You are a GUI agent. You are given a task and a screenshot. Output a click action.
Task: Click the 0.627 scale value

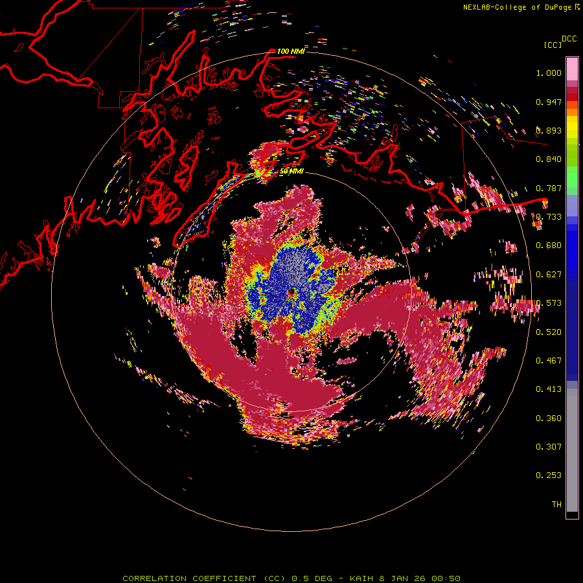point(549,275)
